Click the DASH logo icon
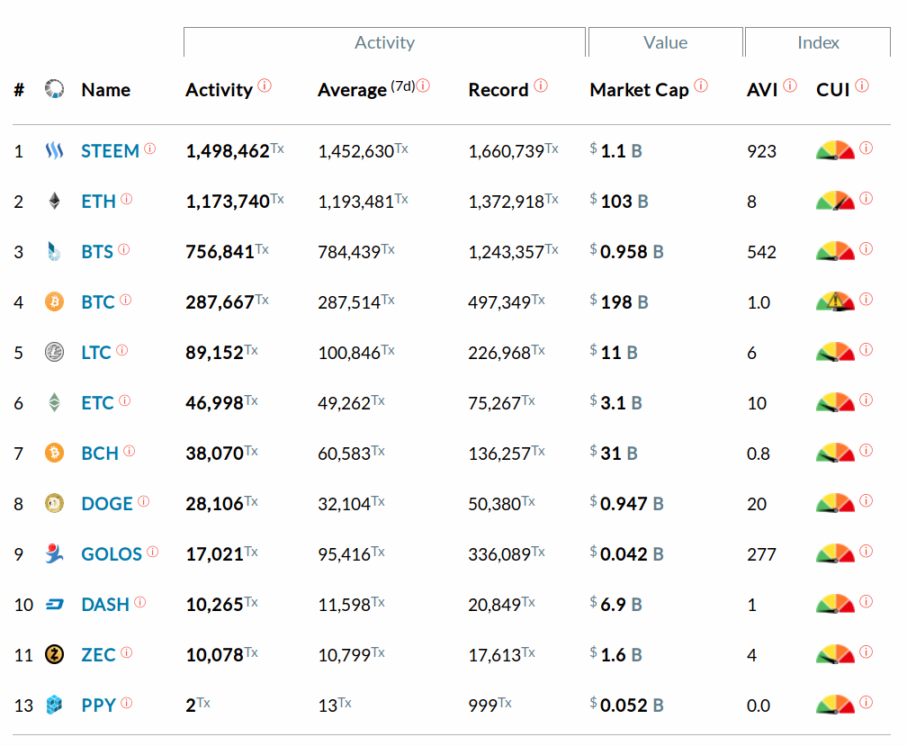907x746 pixels. point(54,605)
